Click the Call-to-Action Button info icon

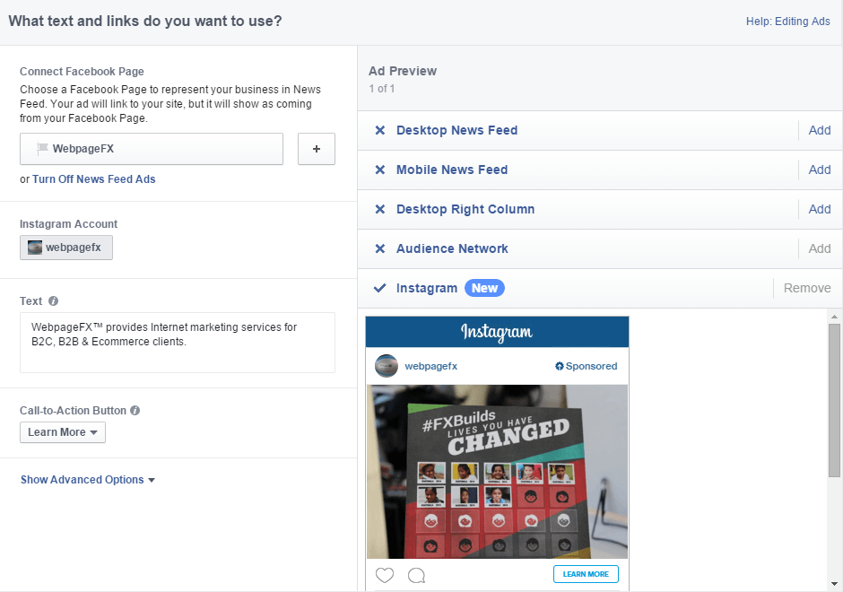click(135, 410)
